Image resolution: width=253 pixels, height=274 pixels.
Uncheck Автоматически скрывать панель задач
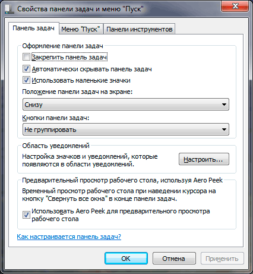click(x=26, y=69)
